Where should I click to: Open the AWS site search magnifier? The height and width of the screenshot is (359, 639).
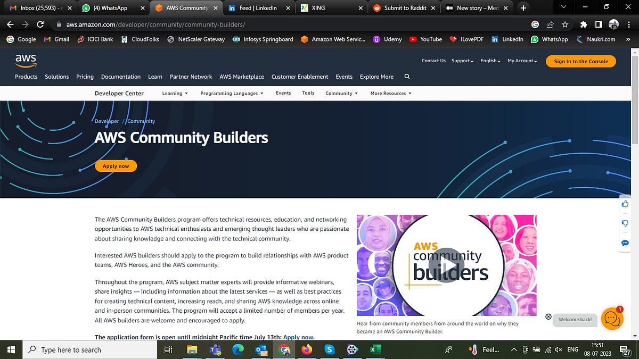point(407,77)
